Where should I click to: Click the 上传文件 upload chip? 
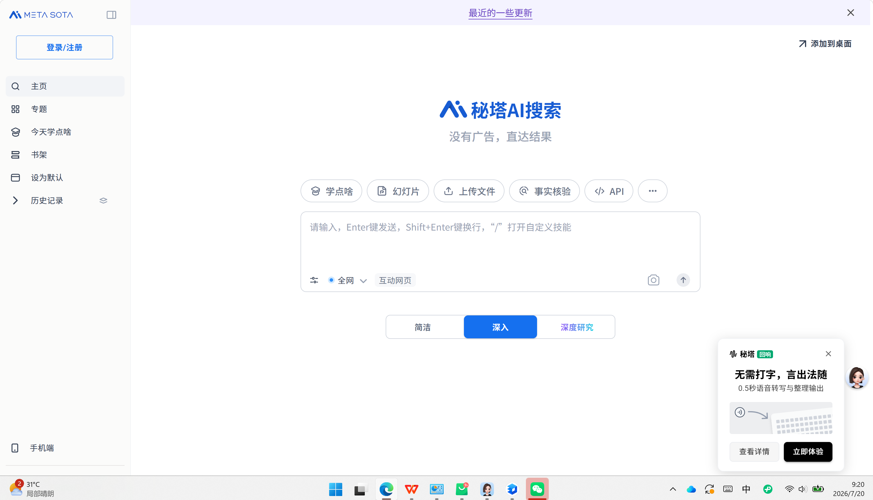(469, 191)
